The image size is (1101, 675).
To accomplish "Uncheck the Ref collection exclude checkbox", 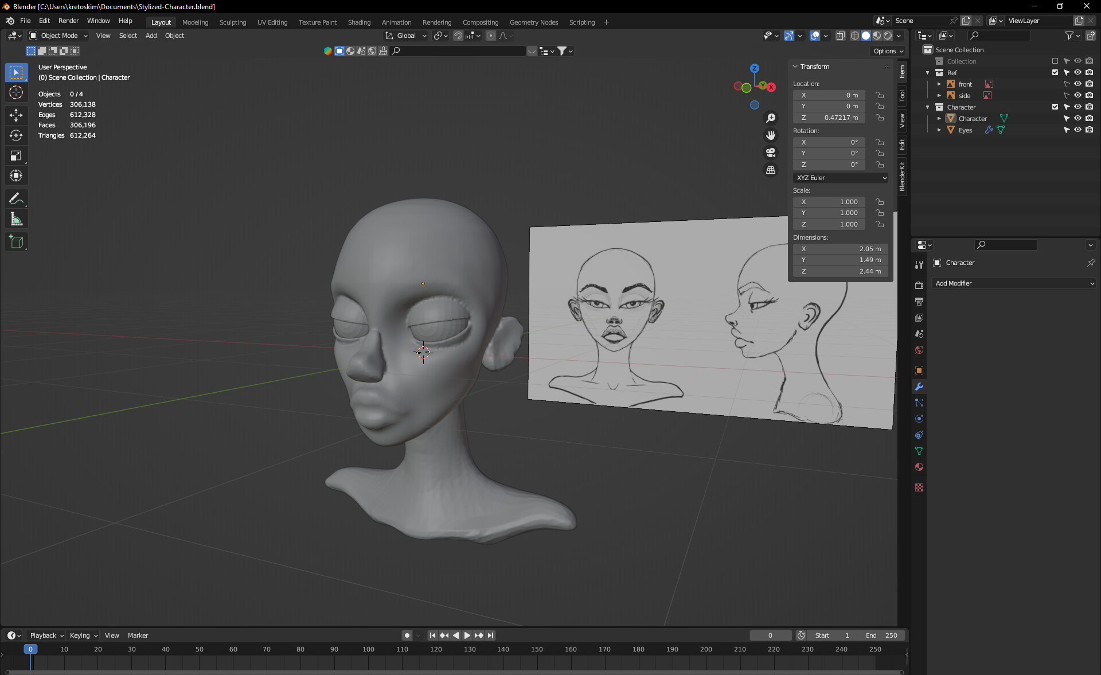I will (1055, 73).
